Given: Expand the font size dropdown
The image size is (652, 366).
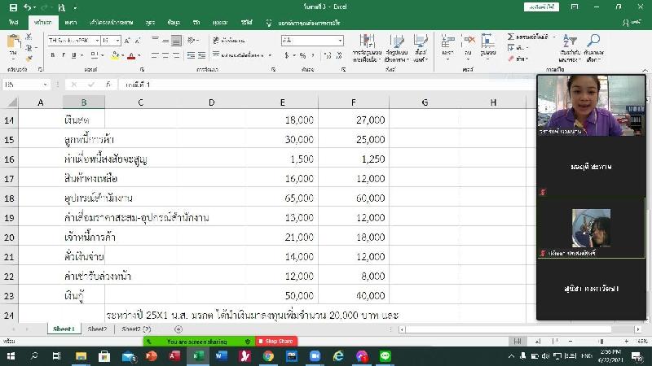Looking at the screenshot, I should pos(117,41).
